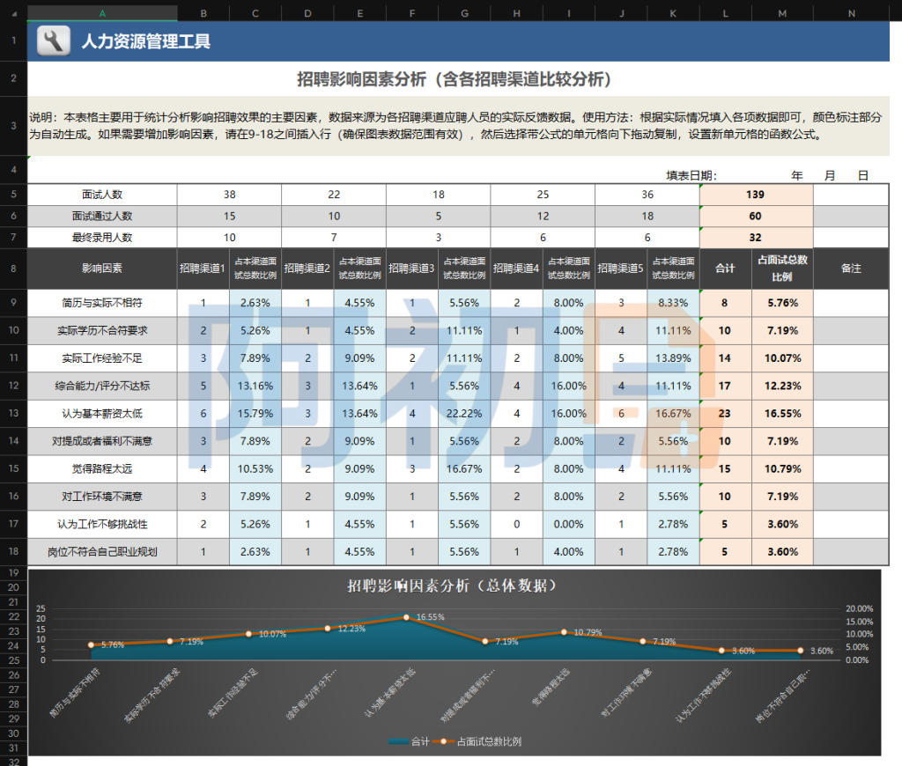This screenshot has height=766, width=902.
Task: Click the 认为基本薪资太低 row label
Action: coord(102,414)
